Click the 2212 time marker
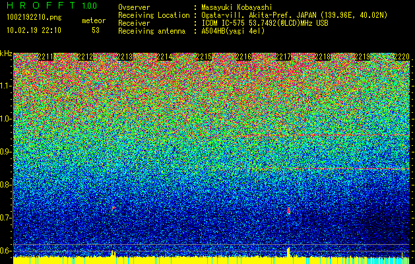The height and width of the screenshot is (264, 415). [85, 57]
